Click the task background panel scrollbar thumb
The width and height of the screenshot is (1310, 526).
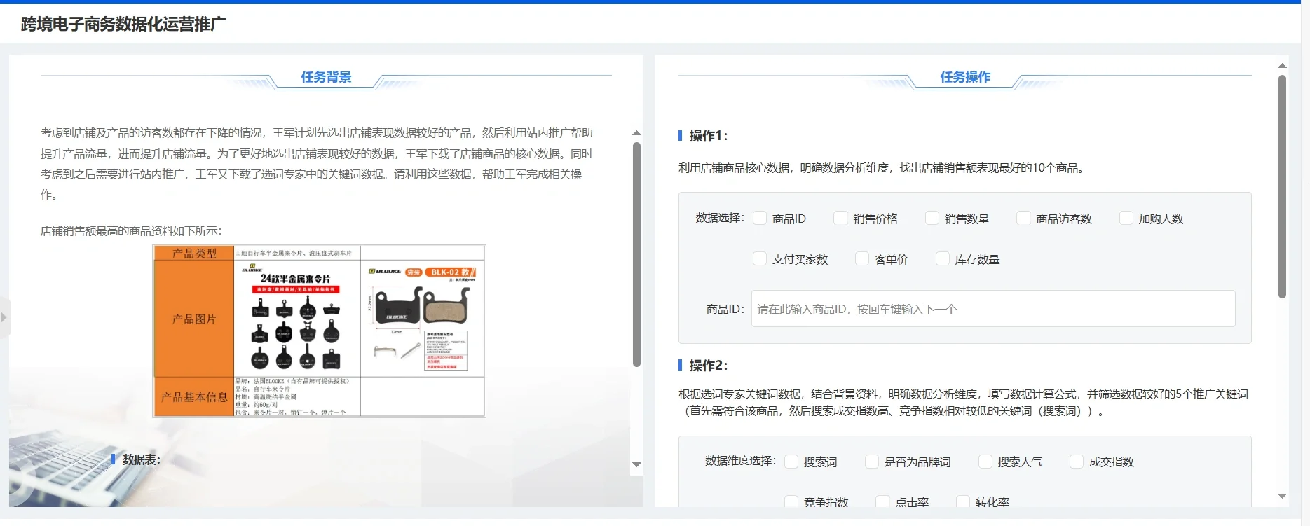(x=636, y=255)
